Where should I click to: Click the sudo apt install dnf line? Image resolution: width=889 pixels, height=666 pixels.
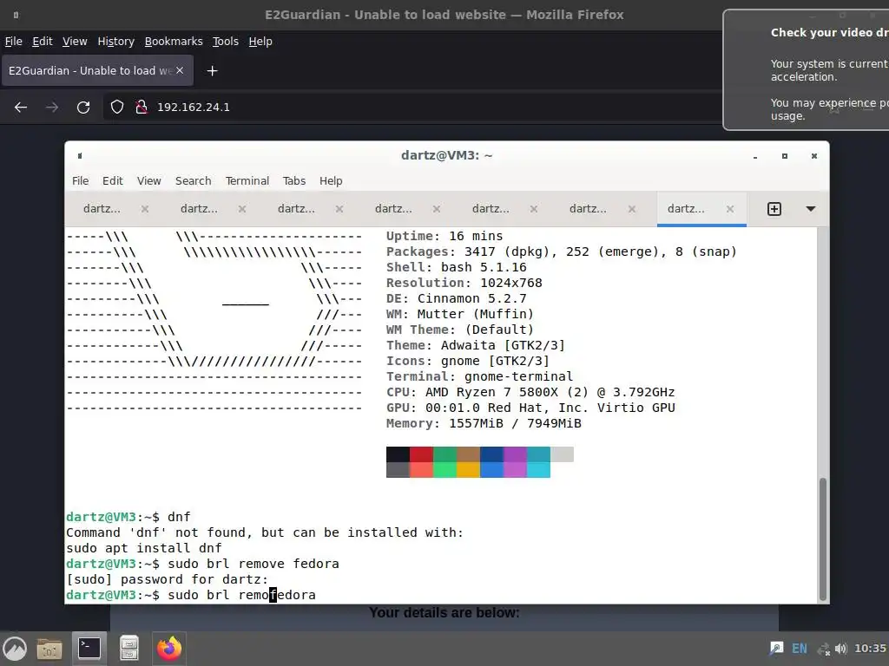click(x=144, y=548)
